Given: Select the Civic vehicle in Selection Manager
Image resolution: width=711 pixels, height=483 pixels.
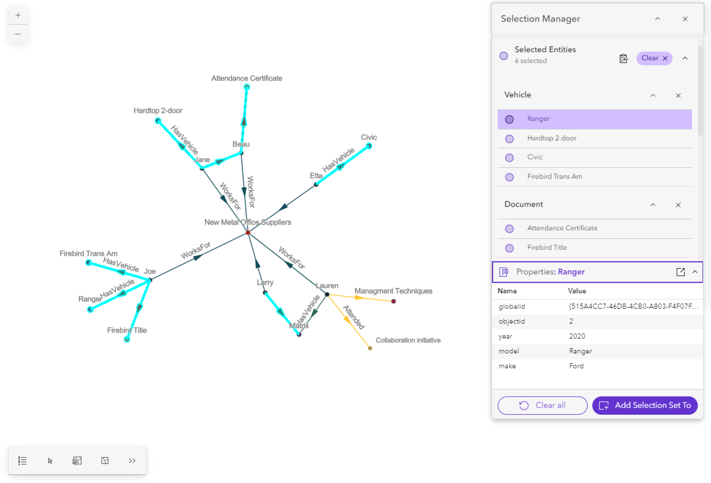Looking at the screenshot, I should 534,157.
